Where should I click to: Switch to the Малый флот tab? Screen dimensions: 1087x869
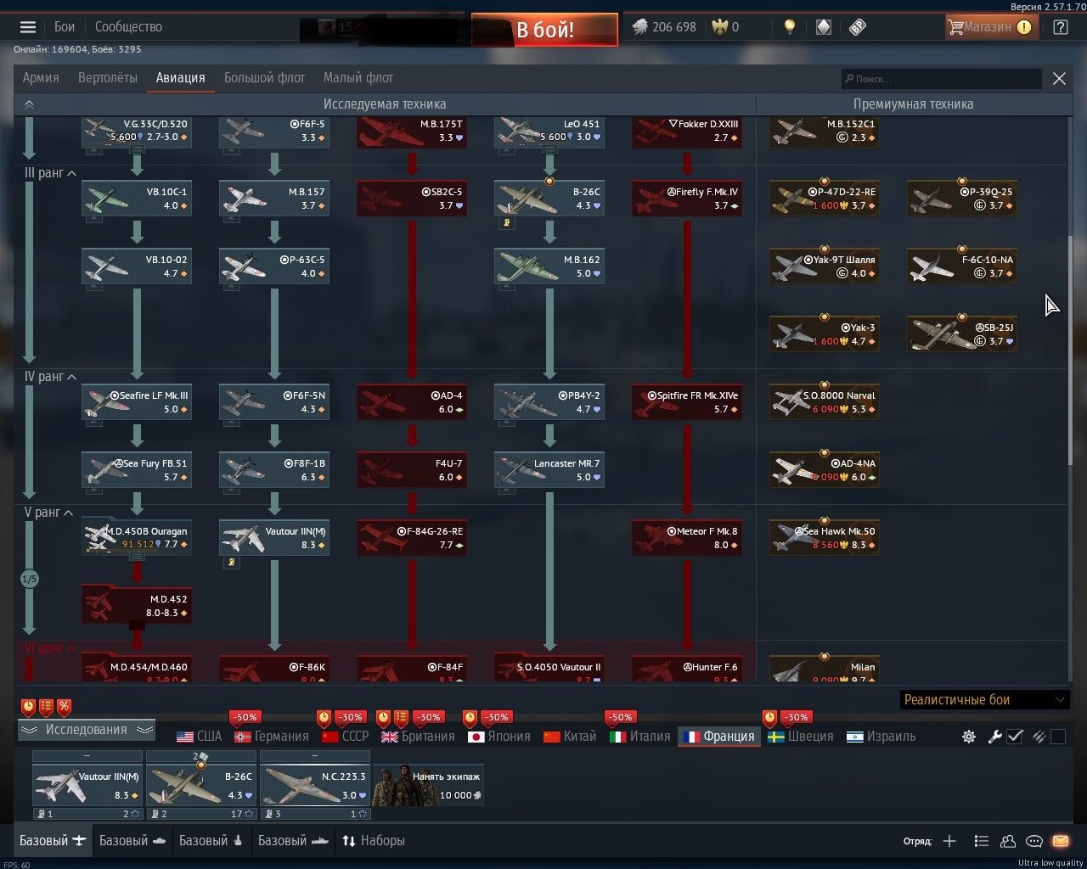tap(358, 78)
